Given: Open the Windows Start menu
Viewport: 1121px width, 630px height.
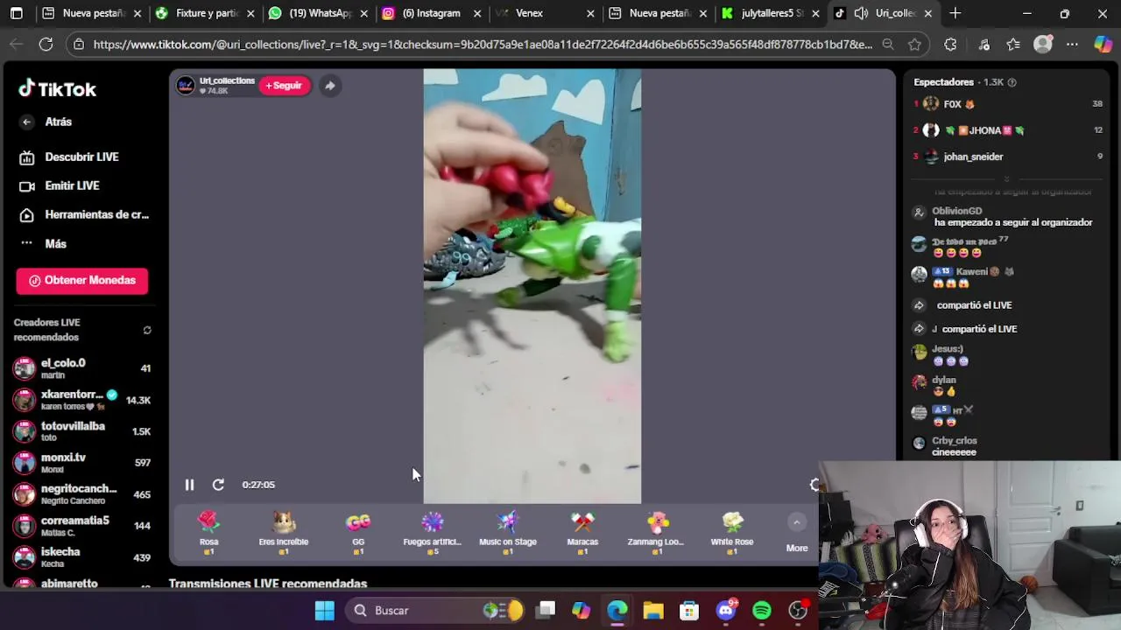Looking at the screenshot, I should click(325, 611).
